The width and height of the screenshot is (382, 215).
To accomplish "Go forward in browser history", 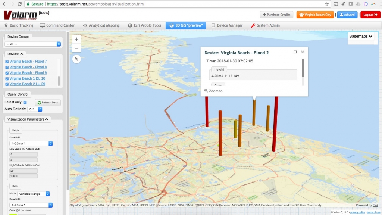I will click(x=12, y=4).
